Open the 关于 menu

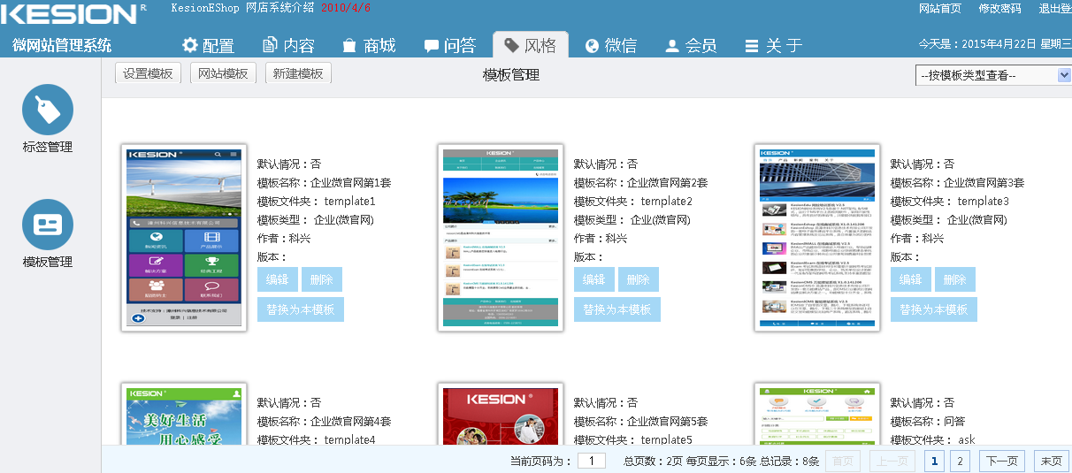pos(773,46)
